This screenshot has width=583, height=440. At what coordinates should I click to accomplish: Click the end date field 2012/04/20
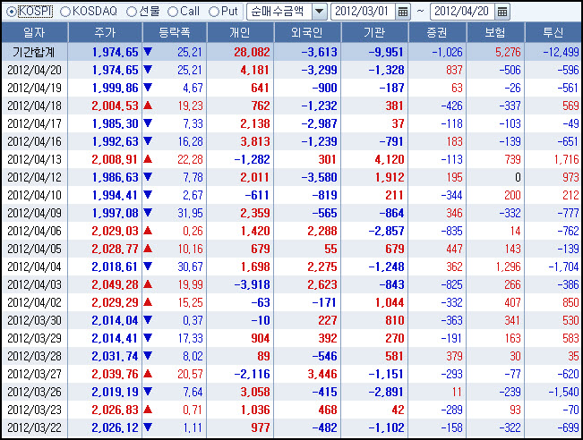click(x=462, y=12)
